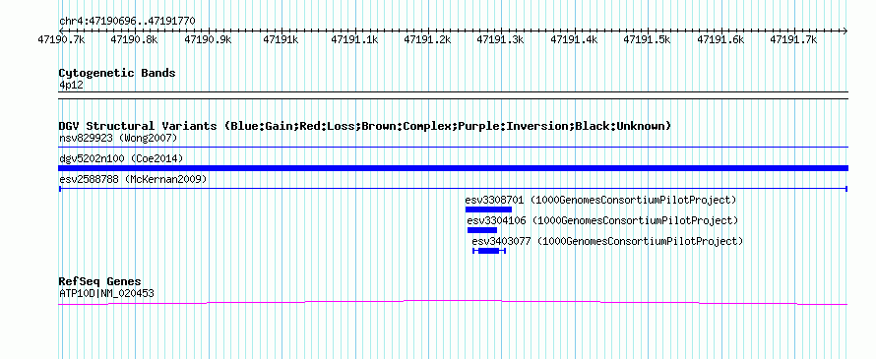This screenshot has width=876, height=359.
Task: Select gene label ATP10D|NM_020453
Action: pyautogui.click(x=106, y=293)
